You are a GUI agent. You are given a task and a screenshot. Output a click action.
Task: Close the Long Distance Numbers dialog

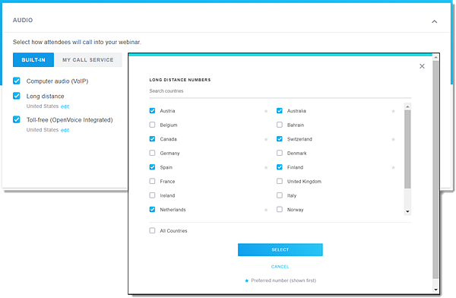coord(422,66)
